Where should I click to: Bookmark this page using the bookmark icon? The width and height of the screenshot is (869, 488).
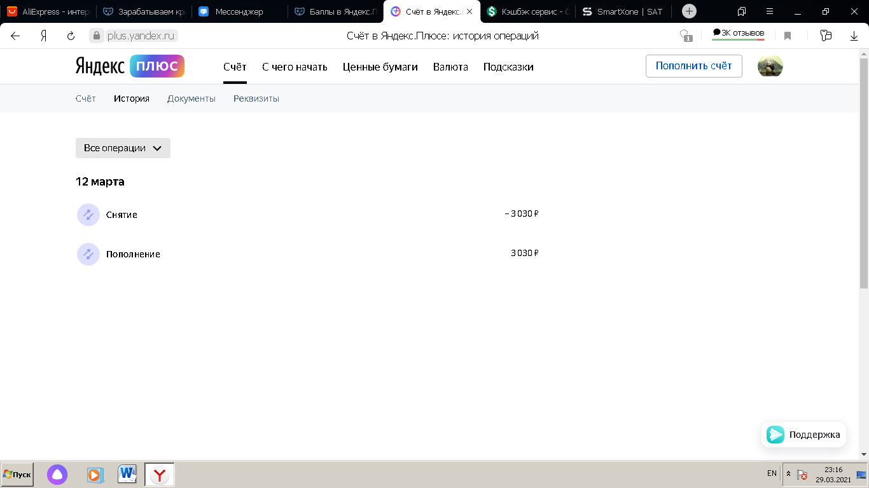[x=788, y=36]
